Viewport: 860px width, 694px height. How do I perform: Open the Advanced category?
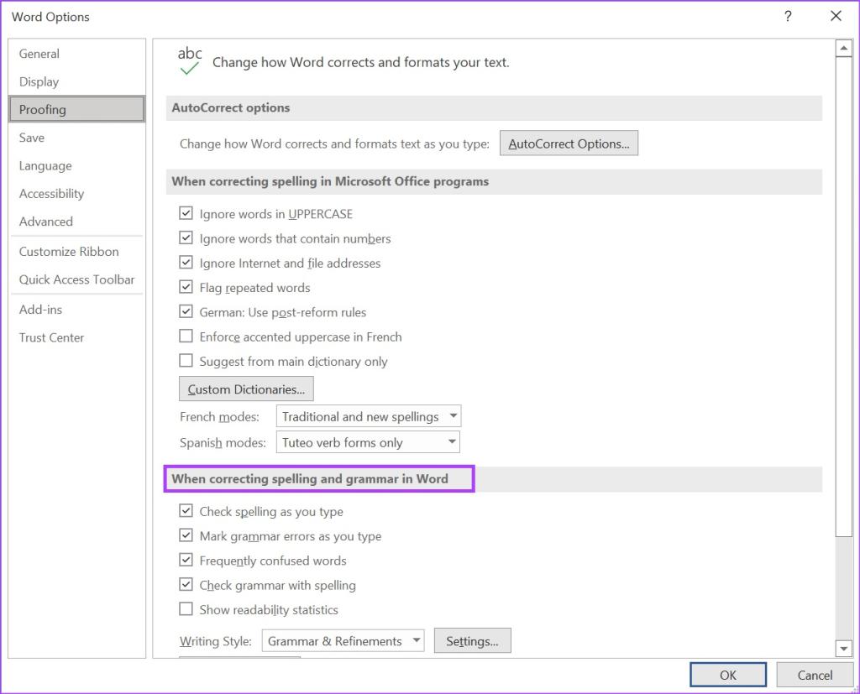click(x=76, y=222)
